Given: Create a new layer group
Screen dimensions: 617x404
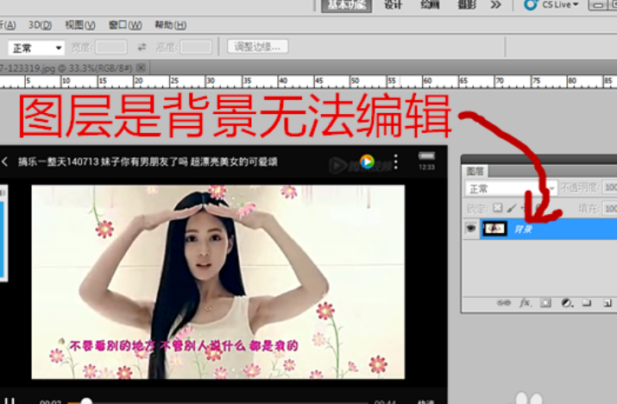Looking at the screenshot, I should (587, 303).
